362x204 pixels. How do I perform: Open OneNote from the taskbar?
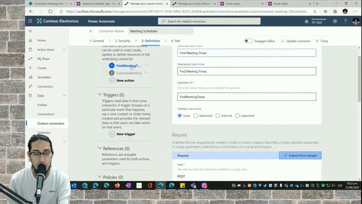click(x=128, y=185)
